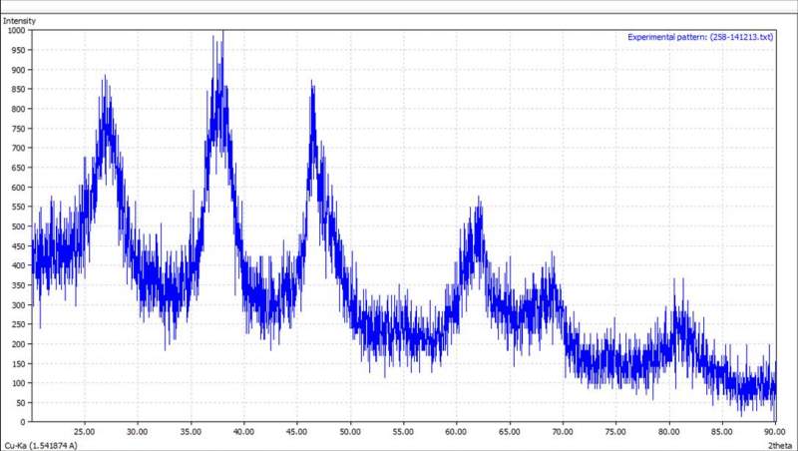Click the 50.00 tick on 2theta axis
The height and width of the screenshot is (451, 798).
coord(350,432)
